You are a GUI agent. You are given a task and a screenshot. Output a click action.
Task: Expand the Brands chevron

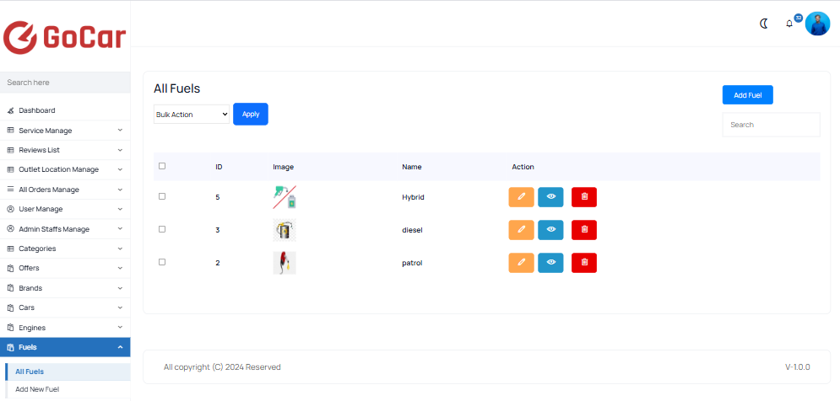coord(120,287)
